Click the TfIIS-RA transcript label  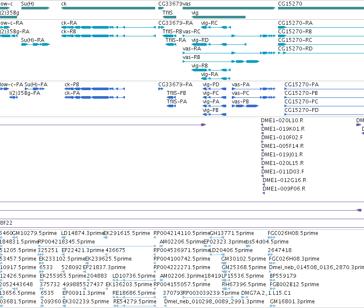click(176, 40)
